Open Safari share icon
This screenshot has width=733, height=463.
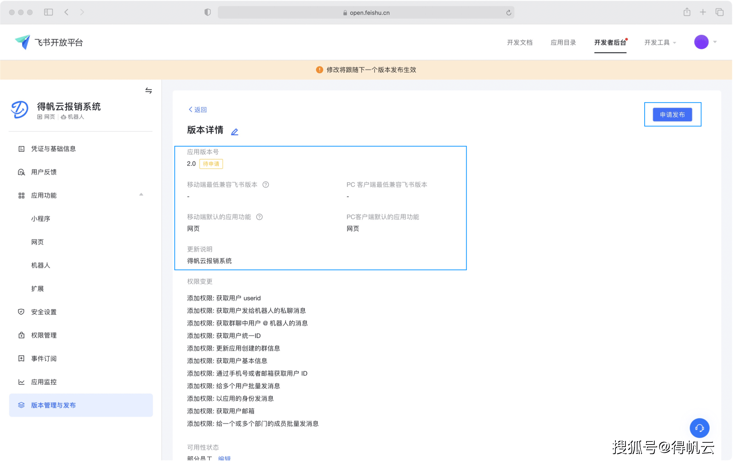[687, 12]
